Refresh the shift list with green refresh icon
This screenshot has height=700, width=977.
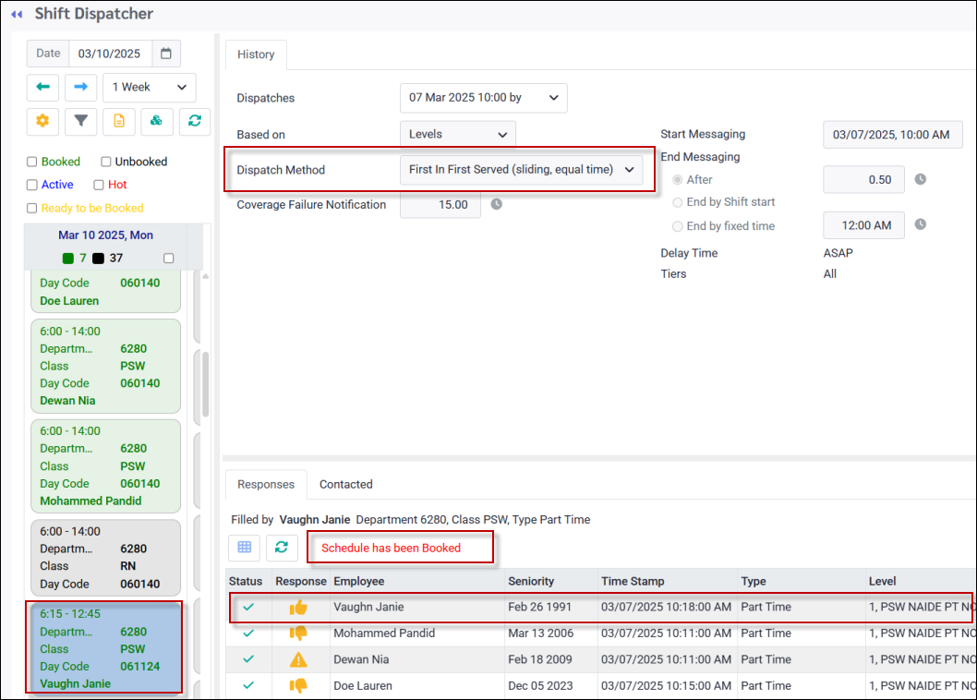pos(195,120)
